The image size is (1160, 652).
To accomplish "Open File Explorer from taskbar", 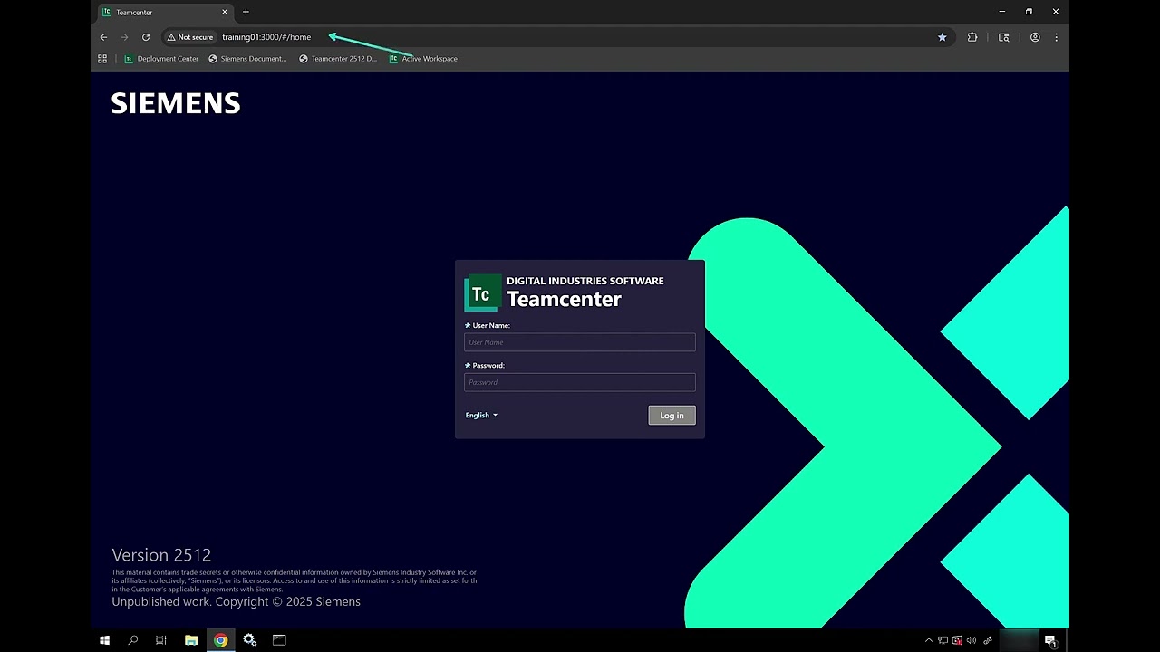I will click(191, 640).
